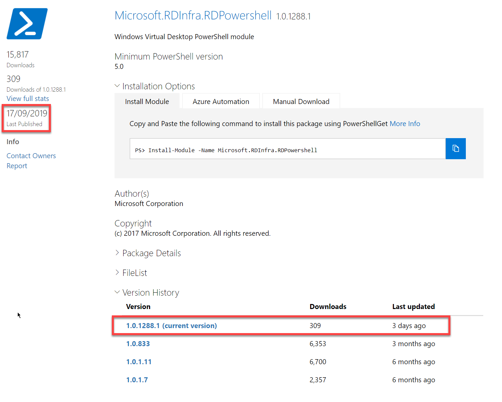
Task: Switch to the Azure Automation tab
Action: (221, 101)
